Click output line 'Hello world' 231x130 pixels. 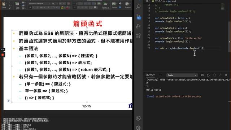154,90
